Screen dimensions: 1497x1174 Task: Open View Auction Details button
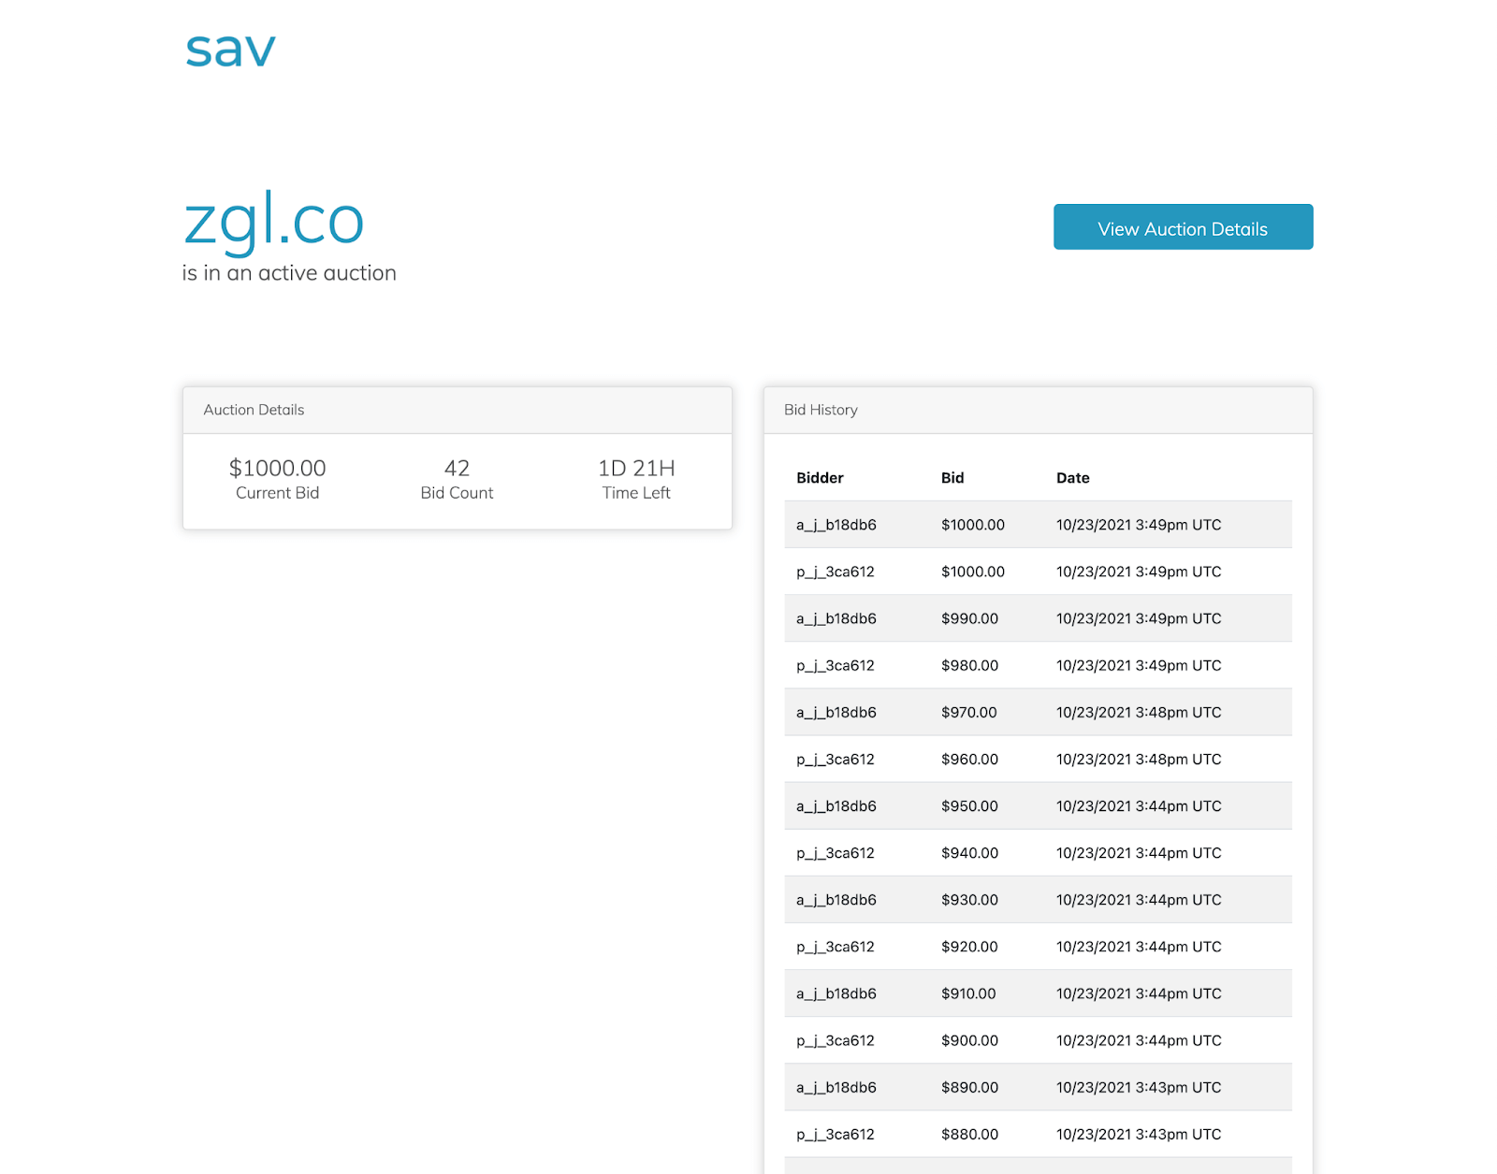1183,226
